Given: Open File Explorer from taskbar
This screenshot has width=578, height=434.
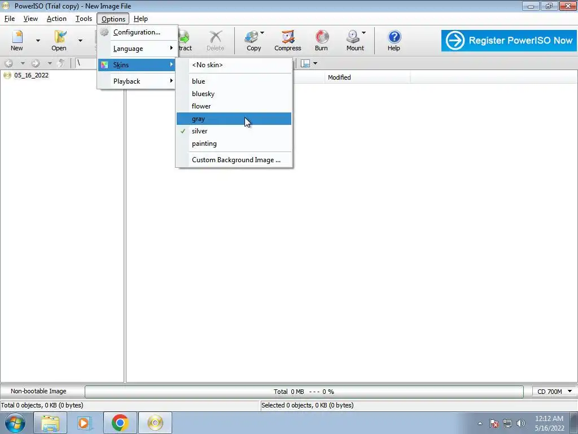Looking at the screenshot, I should [50, 423].
